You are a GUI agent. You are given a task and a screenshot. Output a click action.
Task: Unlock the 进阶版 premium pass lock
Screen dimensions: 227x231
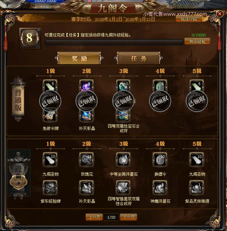tap(19, 182)
